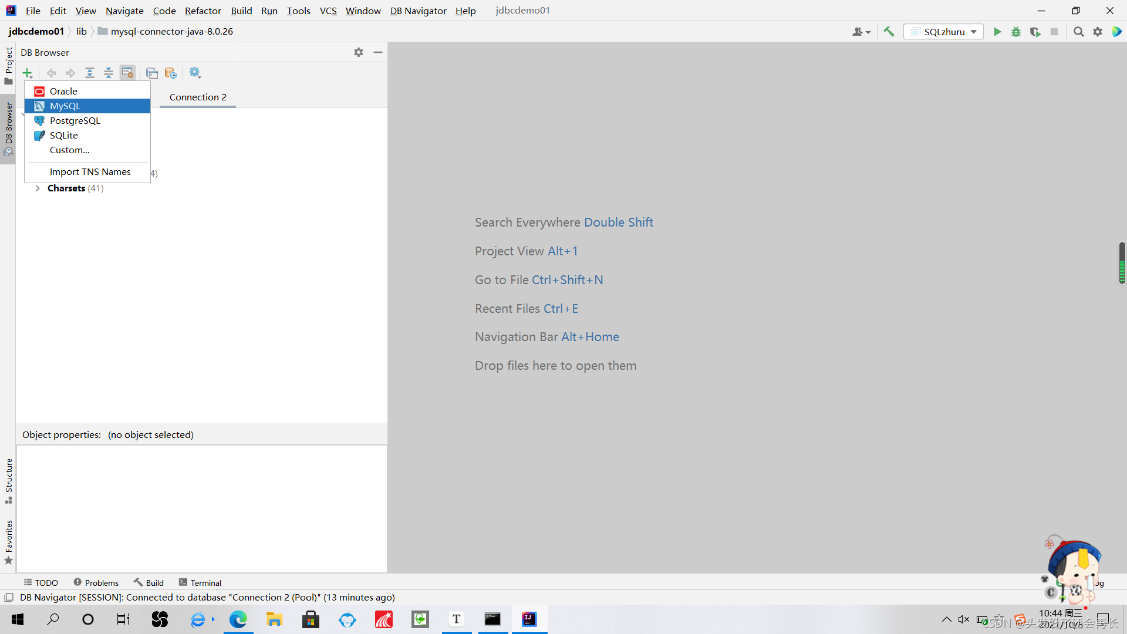1127x634 pixels.
Task: Expand the Charsets tree node
Action: pyautogui.click(x=38, y=188)
